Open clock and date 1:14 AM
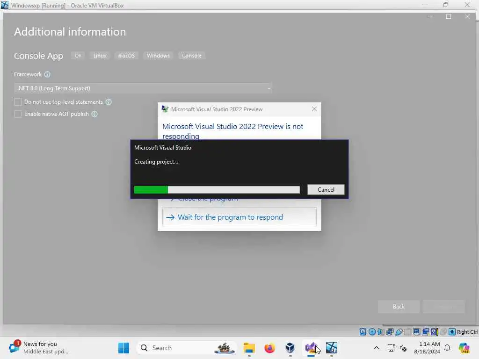 pyautogui.click(x=427, y=348)
